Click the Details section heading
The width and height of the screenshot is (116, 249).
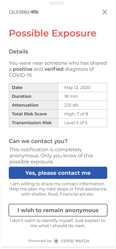pos(18,52)
